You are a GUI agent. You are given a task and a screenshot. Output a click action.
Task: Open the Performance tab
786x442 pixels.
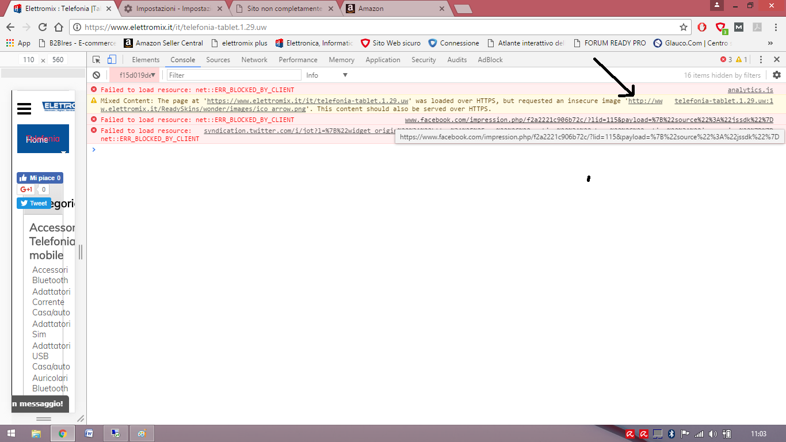tap(298, 60)
